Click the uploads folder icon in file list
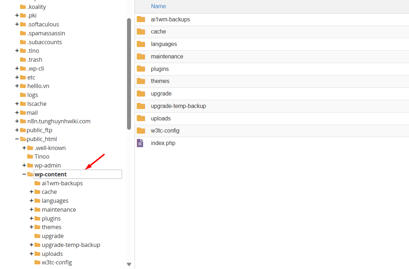 click(x=141, y=118)
